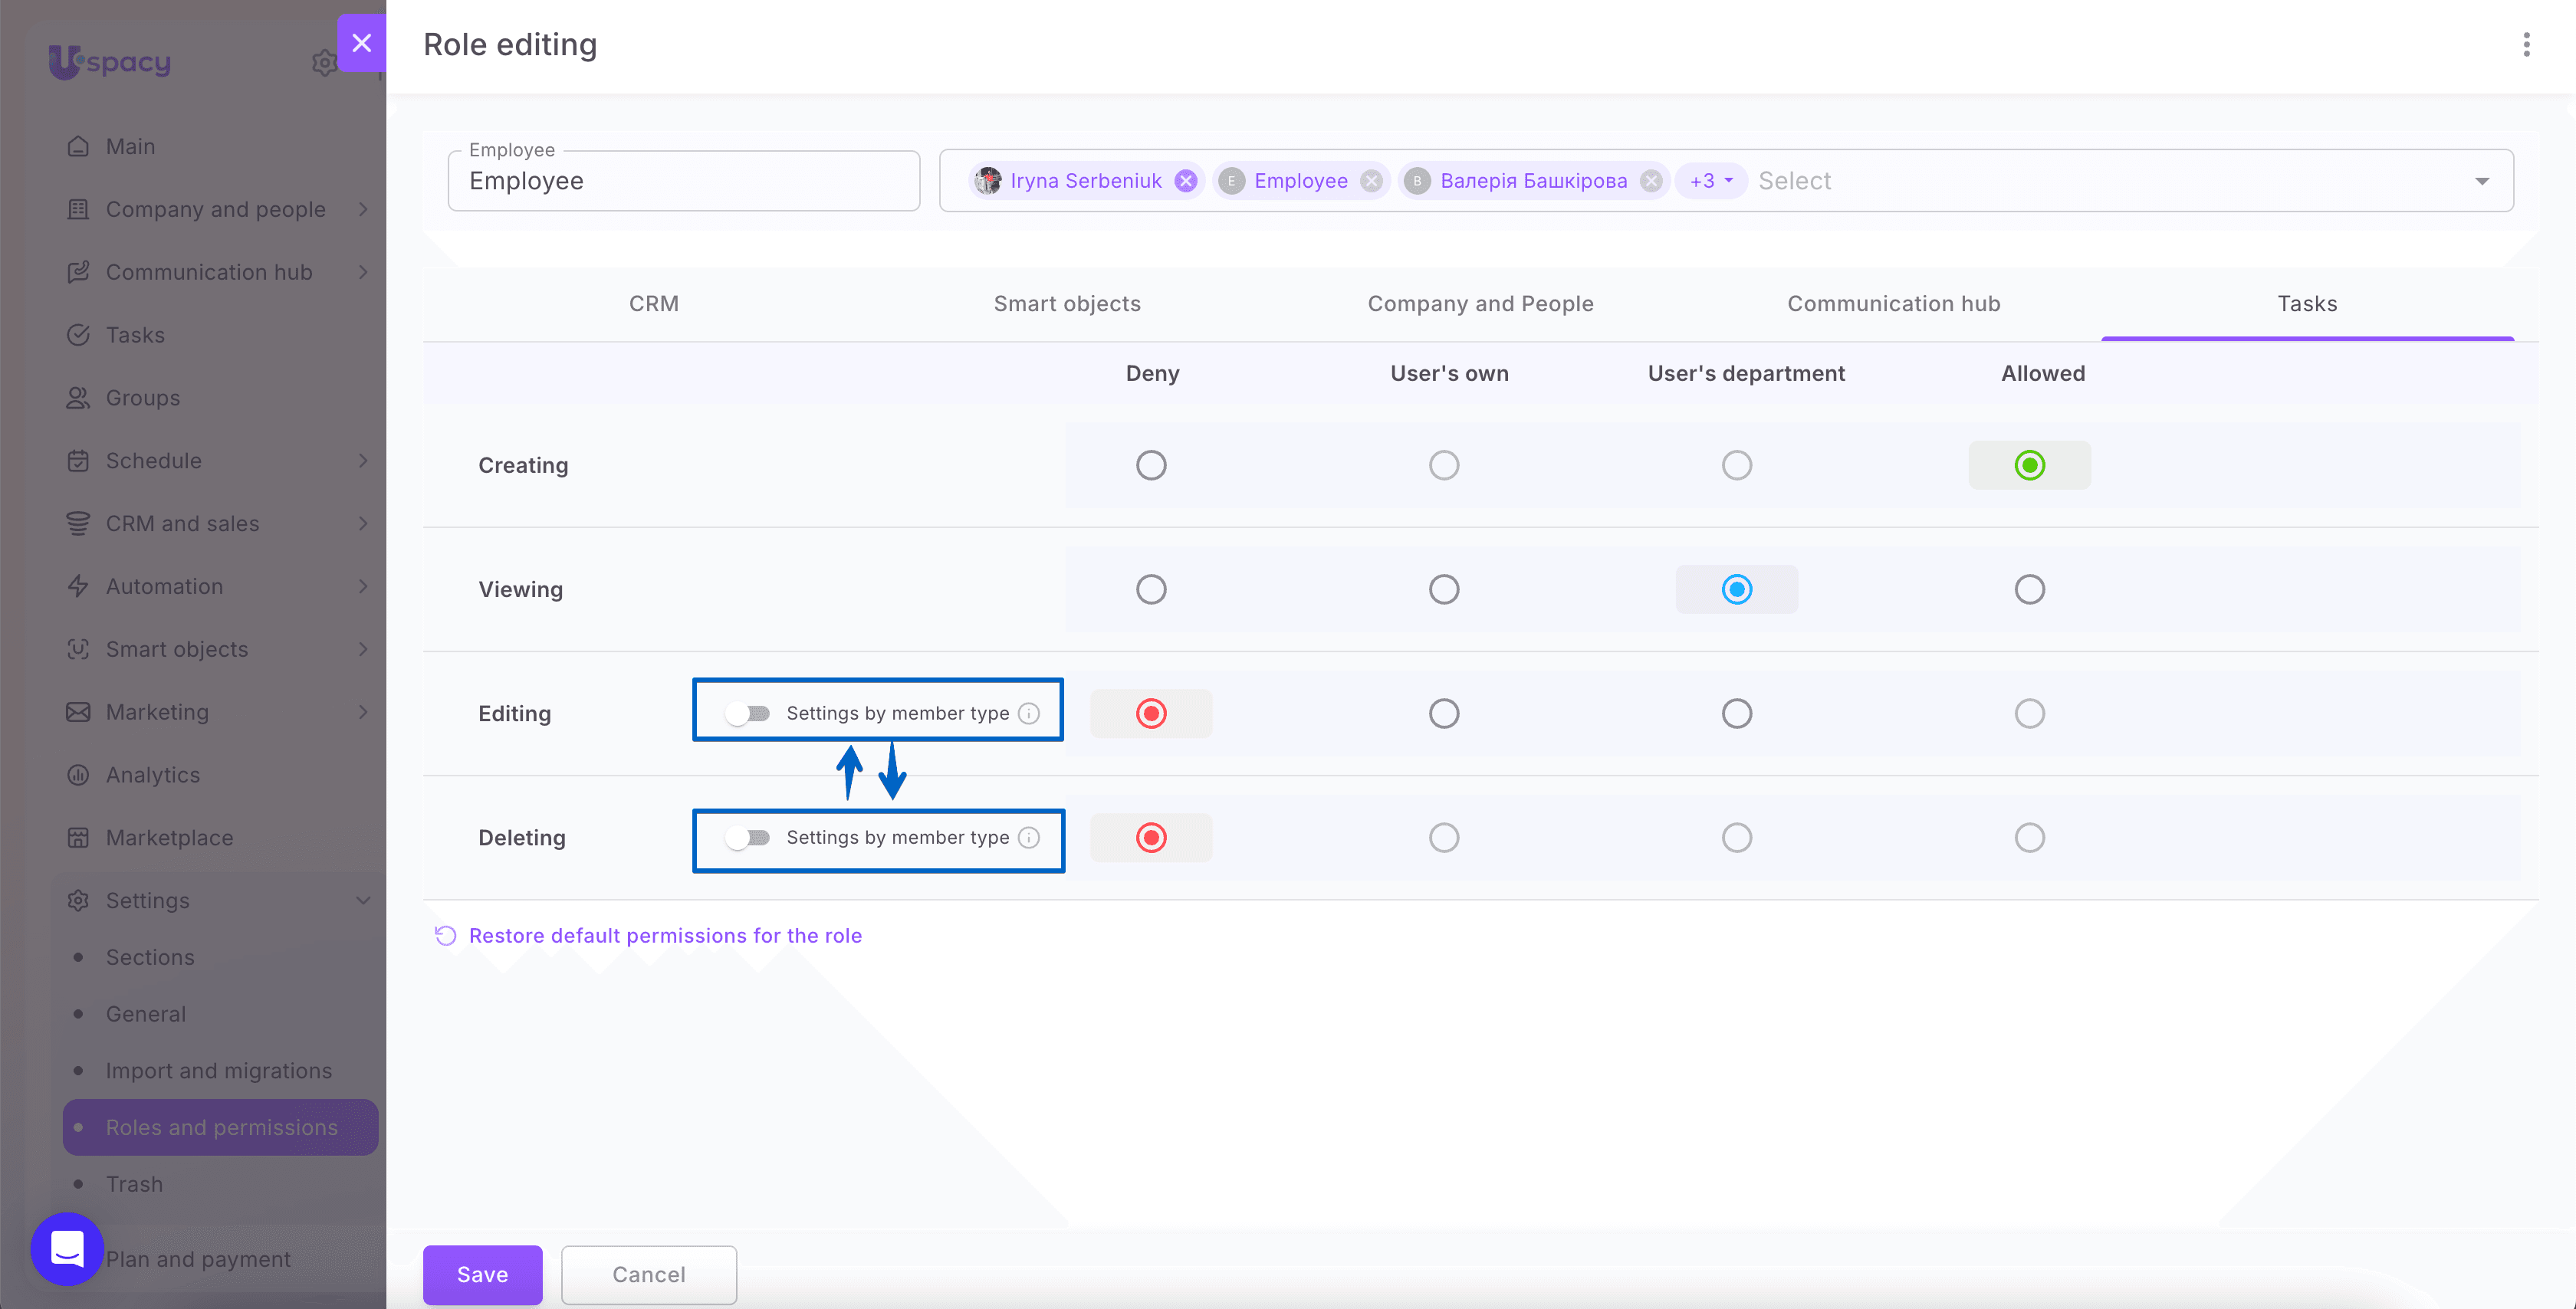Enable Settings by member type for Deleting
This screenshot has height=1309, width=2576.
[747, 837]
